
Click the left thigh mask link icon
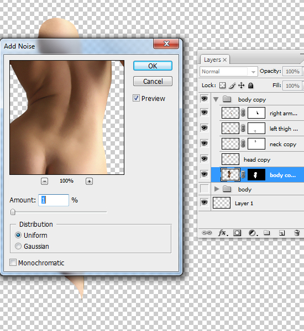click(243, 128)
